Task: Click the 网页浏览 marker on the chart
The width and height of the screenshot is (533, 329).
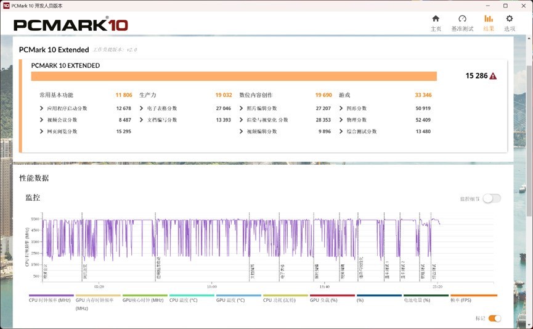Action: (x=83, y=247)
